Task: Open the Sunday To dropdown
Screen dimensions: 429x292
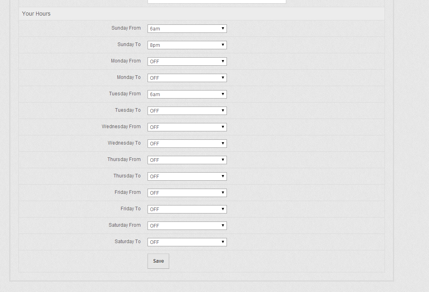Action: tap(187, 45)
